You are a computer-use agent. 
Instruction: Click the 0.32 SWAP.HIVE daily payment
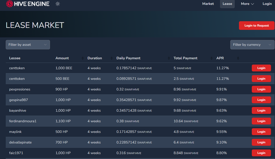pos(128,89)
